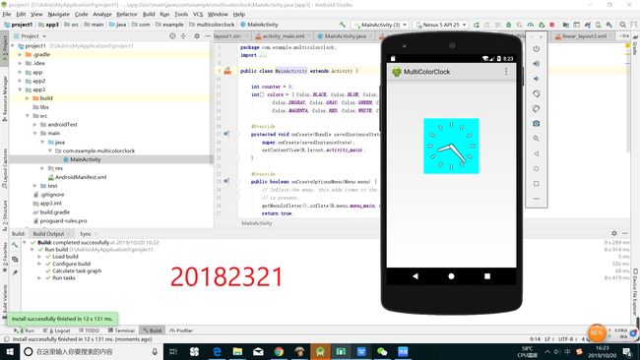Click the cyan analog clock on phone
The width and height of the screenshot is (640, 360).
[451, 146]
